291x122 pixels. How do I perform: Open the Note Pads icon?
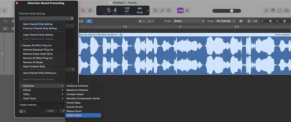[273, 10]
